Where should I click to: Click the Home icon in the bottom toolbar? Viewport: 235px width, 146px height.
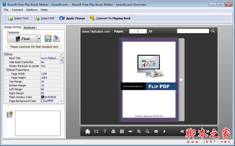tap(88, 131)
